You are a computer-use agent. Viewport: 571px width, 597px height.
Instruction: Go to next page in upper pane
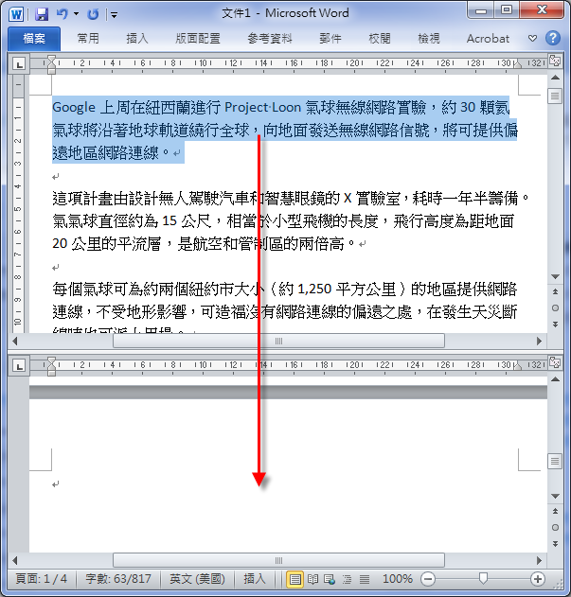click(555, 324)
